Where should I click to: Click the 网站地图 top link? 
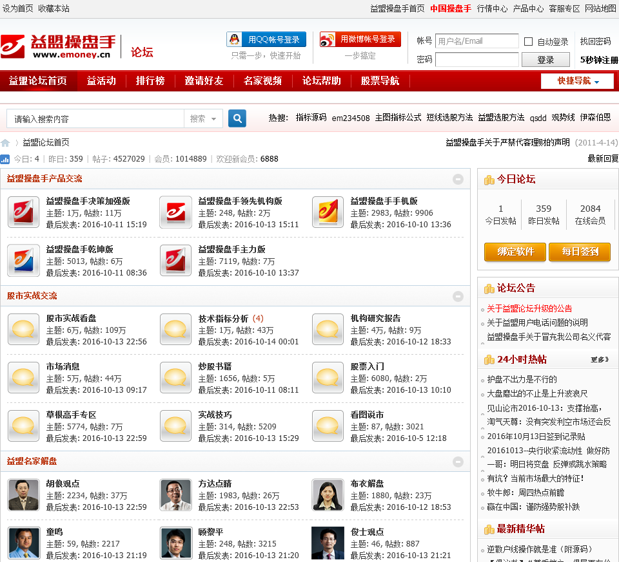600,8
